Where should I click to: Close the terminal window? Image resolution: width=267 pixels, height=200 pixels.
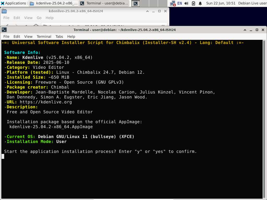click(x=263, y=30)
